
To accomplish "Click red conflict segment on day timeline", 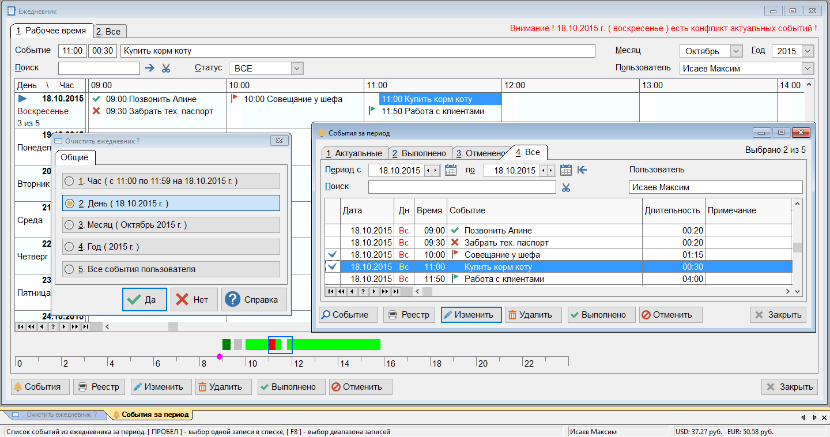I will click(x=272, y=344).
